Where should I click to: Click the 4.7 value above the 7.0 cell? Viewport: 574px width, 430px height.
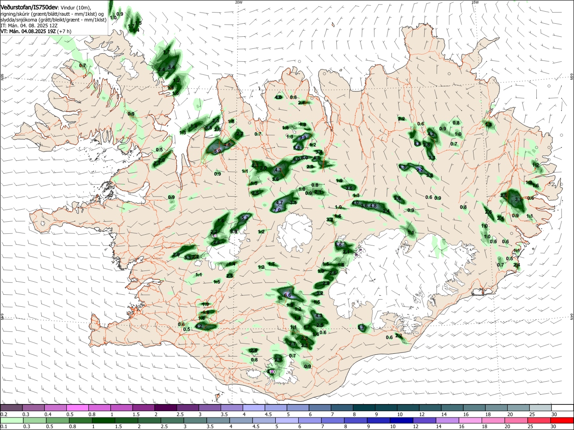[x=279, y=203]
